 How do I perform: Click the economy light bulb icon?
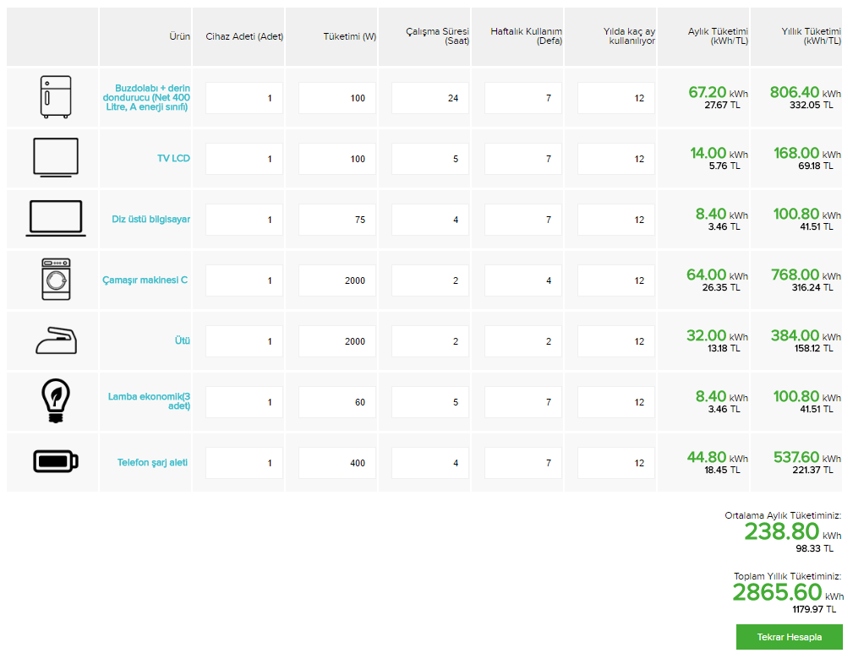point(56,401)
